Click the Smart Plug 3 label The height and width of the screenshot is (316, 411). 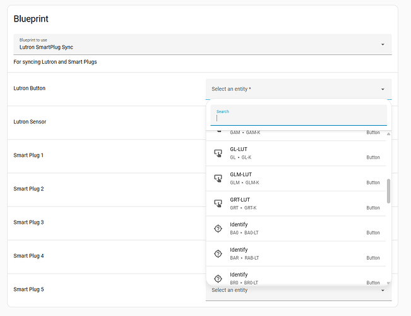click(x=28, y=222)
